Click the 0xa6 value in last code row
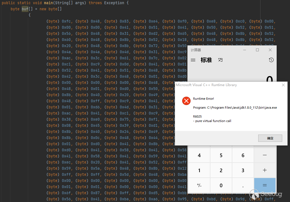This screenshot has width=290, height=202. click(x=153, y=199)
